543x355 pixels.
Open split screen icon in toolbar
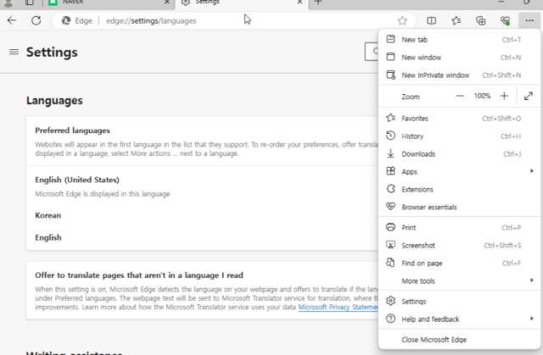(x=431, y=20)
